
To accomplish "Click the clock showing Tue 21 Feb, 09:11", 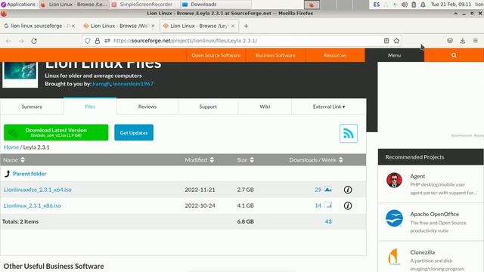I will click(x=451, y=5).
